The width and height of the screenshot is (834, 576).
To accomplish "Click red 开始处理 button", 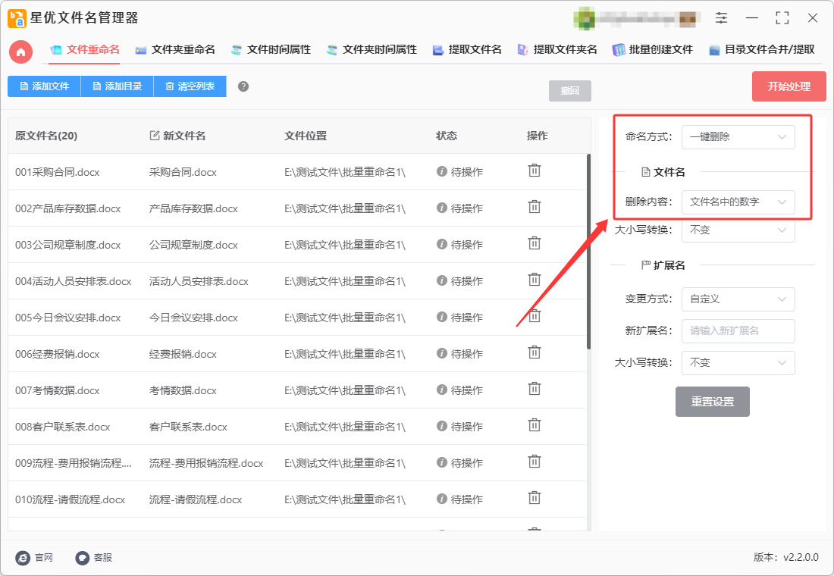I will [789, 86].
